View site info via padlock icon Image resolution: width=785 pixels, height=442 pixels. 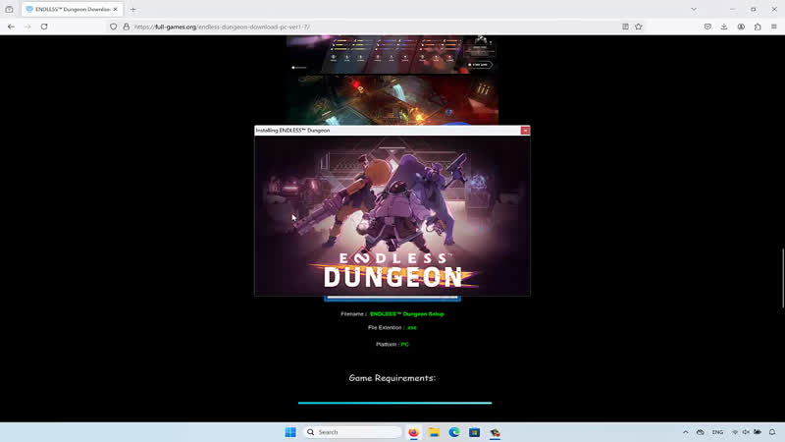coord(127,27)
